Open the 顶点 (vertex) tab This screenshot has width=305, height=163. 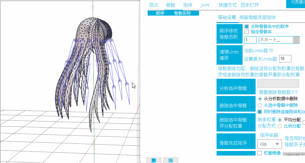tap(153, 5)
